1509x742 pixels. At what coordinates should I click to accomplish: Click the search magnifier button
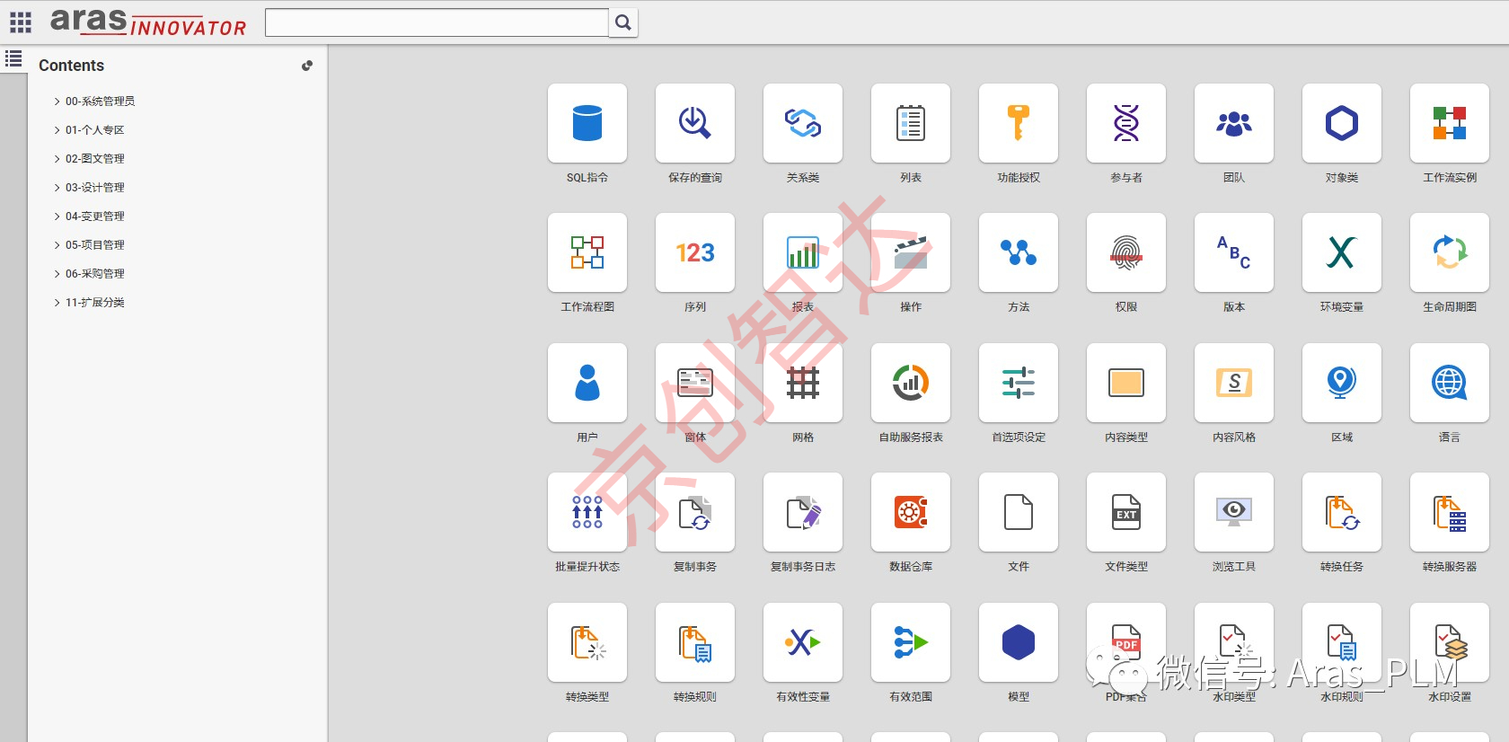623,22
